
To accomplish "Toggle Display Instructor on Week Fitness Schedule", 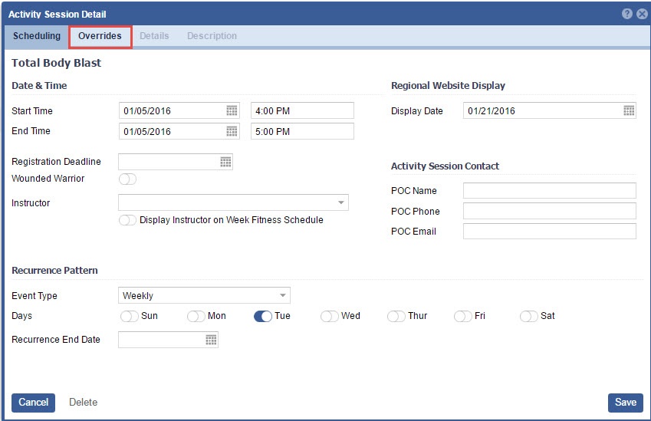I will click(x=127, y=220).
